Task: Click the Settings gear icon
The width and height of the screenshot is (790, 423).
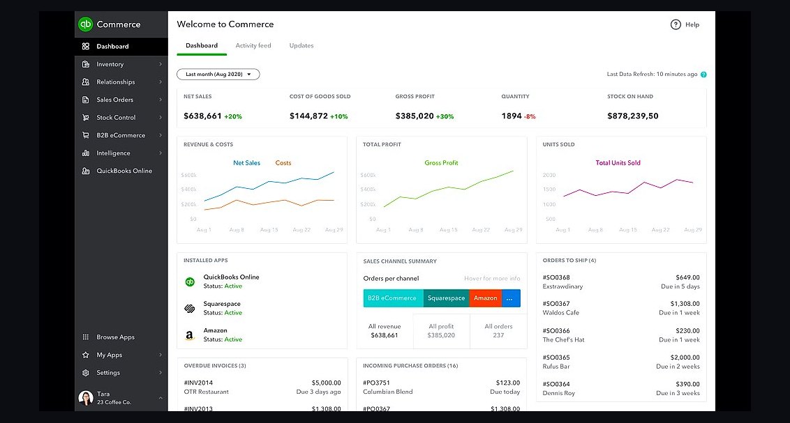Action: (86, 373)
